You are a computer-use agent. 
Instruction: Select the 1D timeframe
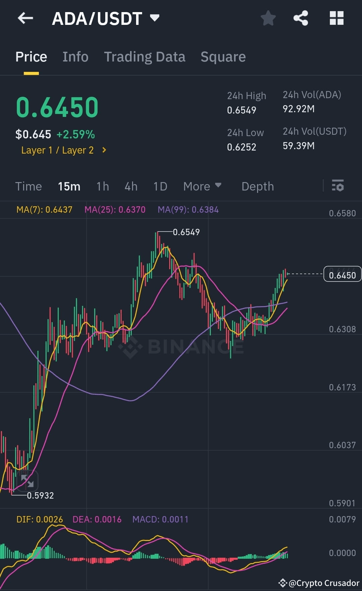[x=160, y=186]
